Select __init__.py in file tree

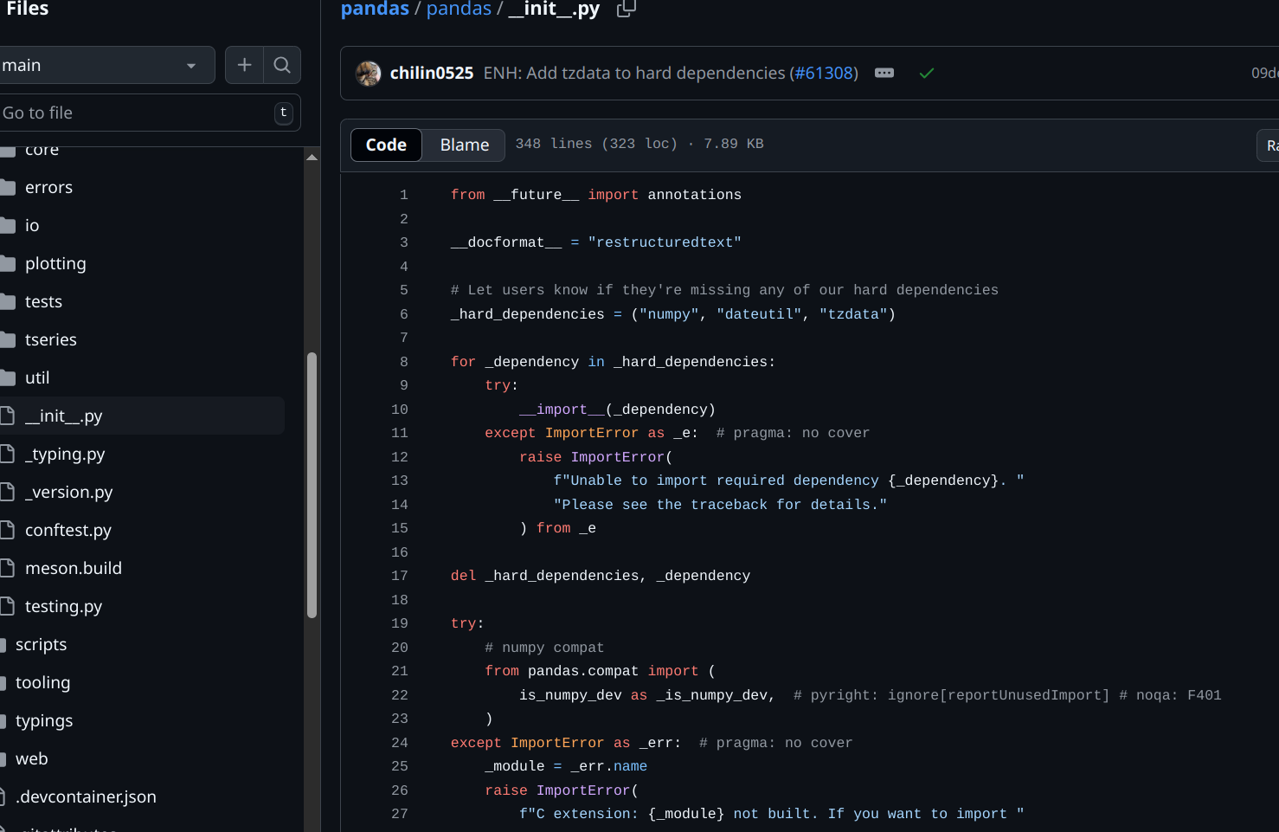point(63,416)
